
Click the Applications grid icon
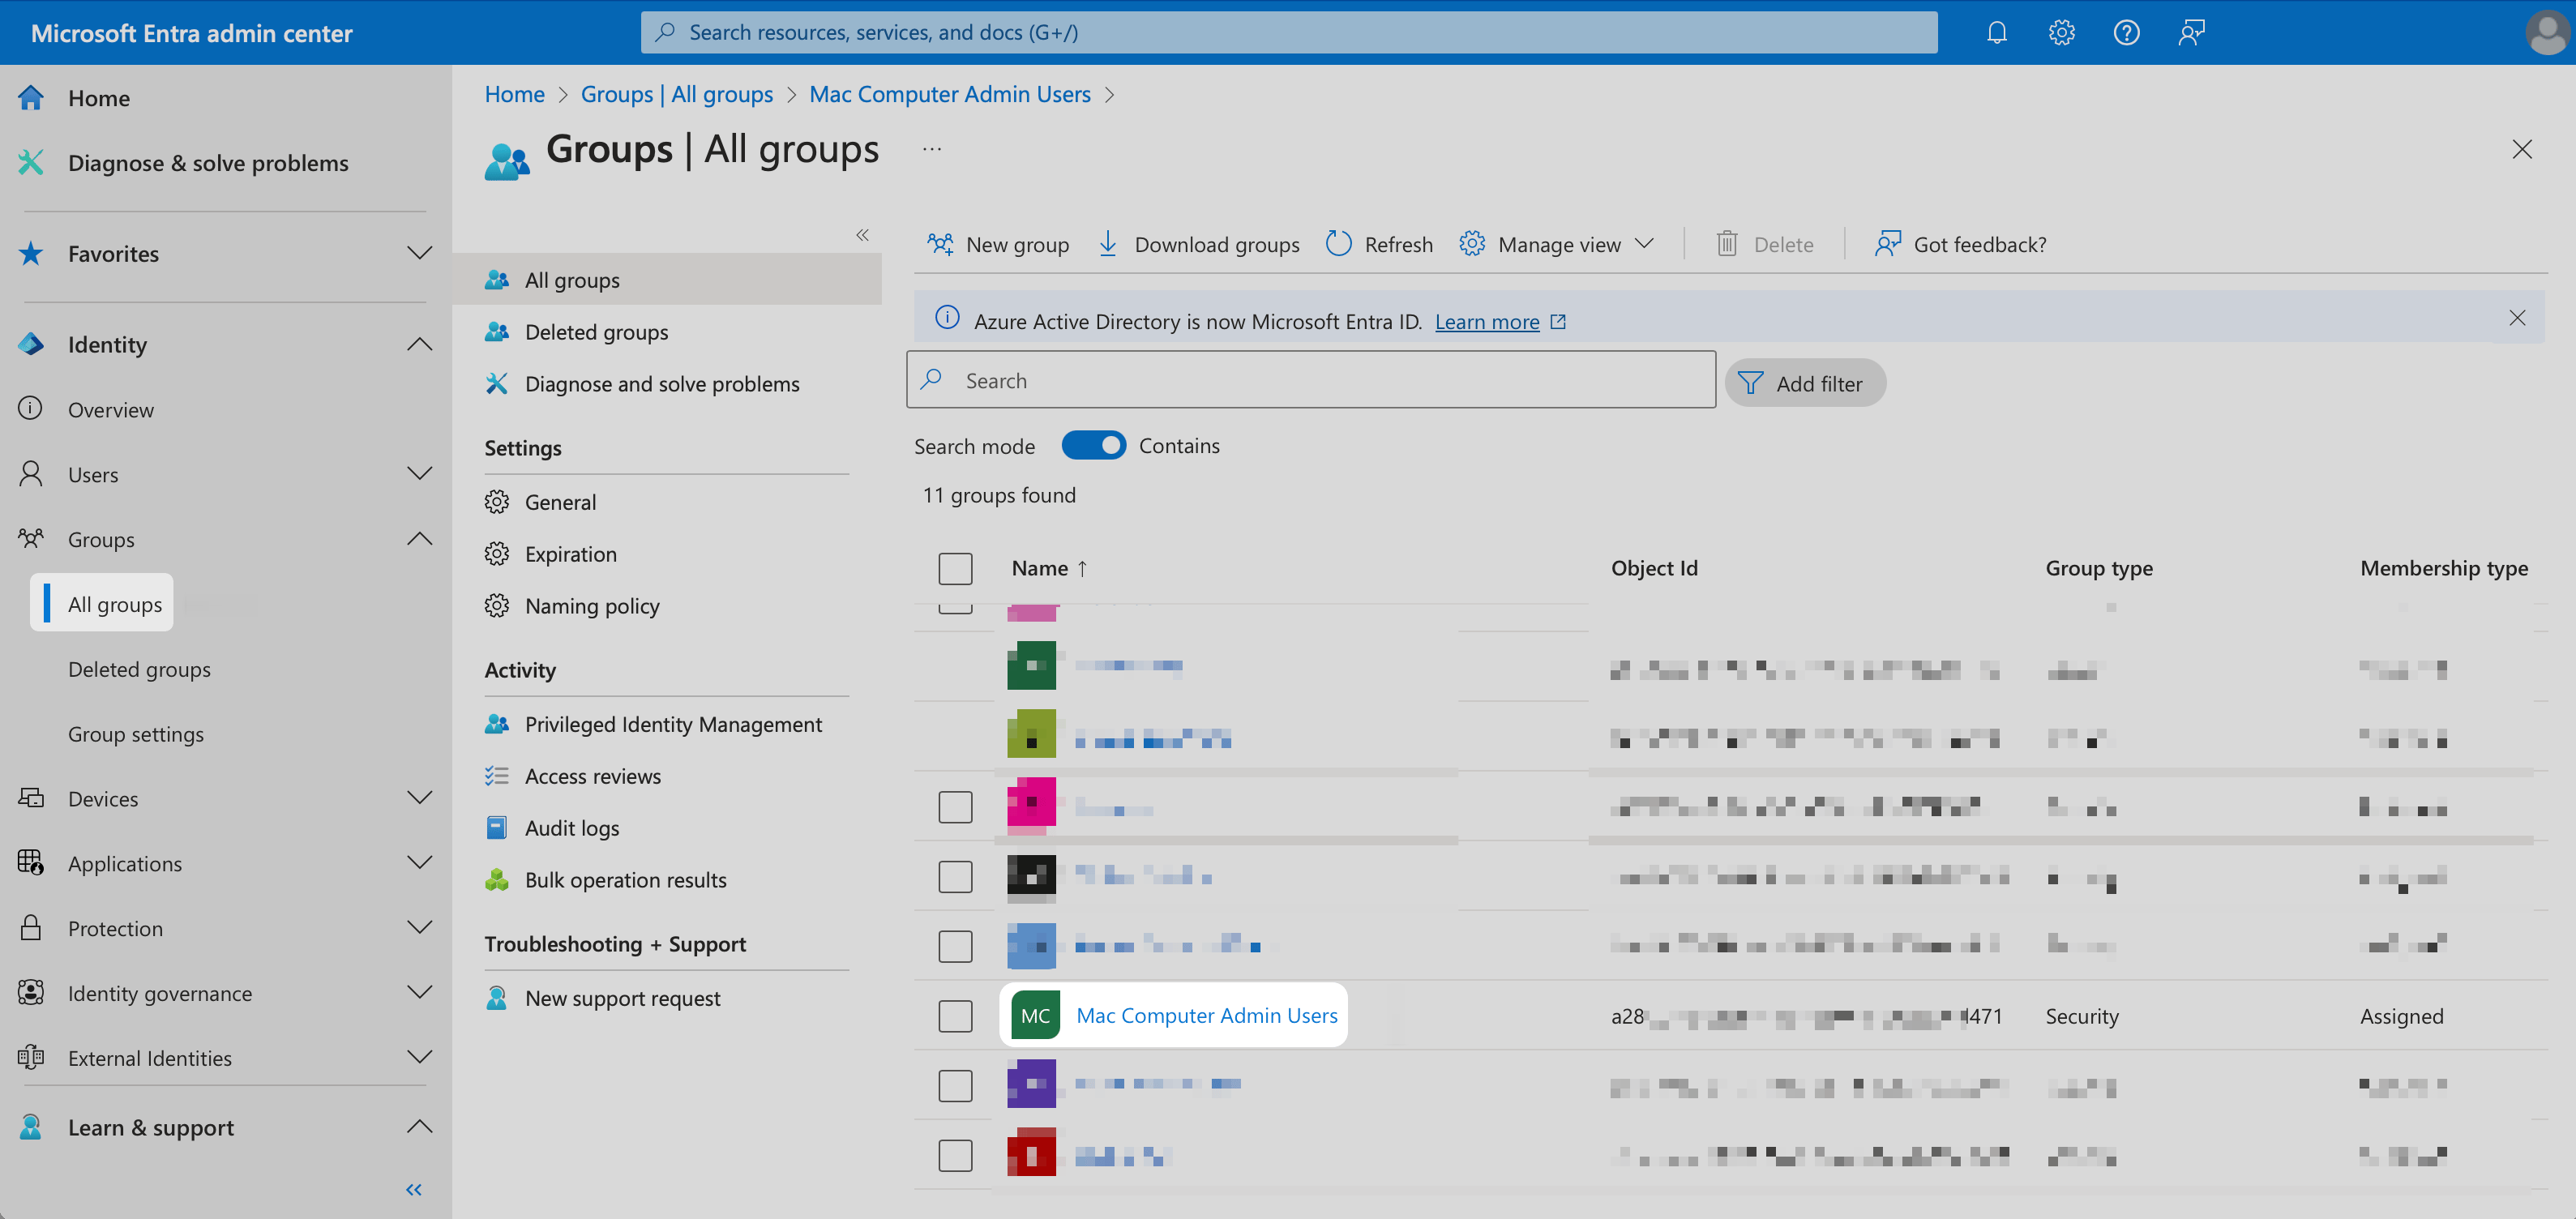(31, 862)
